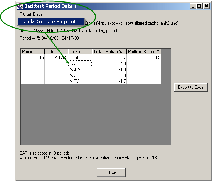Screen dimensions: 212x181
Task: Click the Period column header
Action: (x=33, y=52)
